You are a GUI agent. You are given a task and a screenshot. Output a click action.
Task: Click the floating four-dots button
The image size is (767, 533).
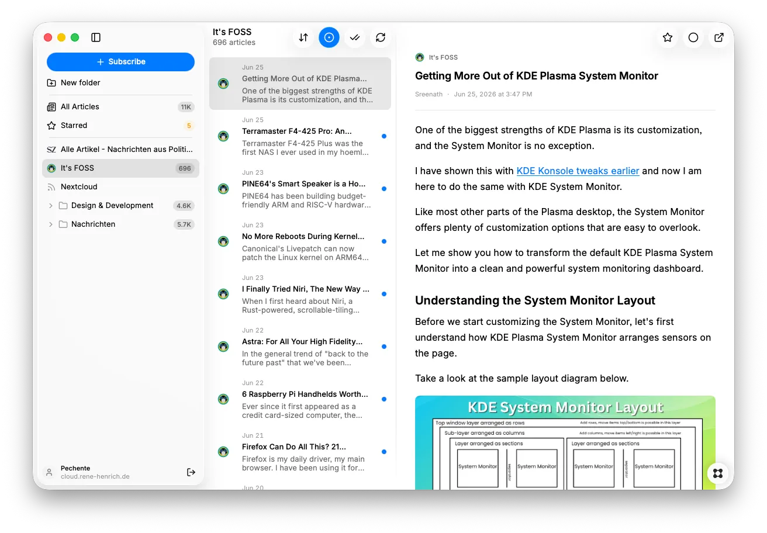[718, 473]
